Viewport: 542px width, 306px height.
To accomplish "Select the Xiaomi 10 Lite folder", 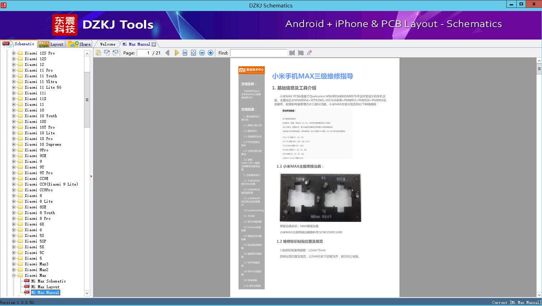I will (x=40, y=133).
